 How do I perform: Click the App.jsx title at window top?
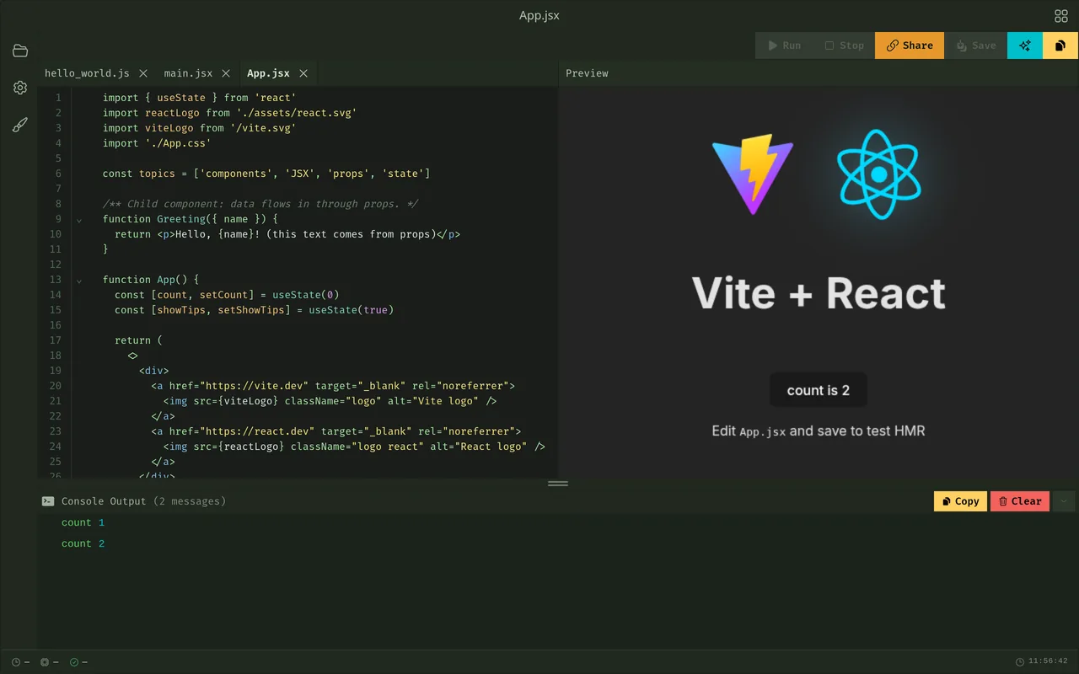[x=539, y=16]
